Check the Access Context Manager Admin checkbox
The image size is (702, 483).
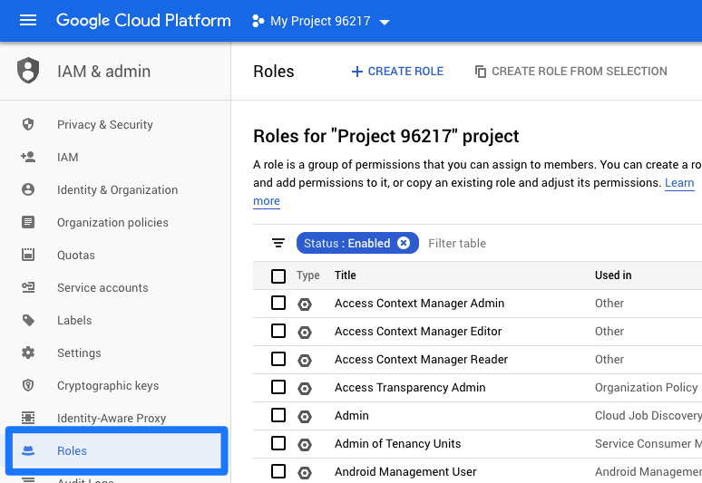278,303
